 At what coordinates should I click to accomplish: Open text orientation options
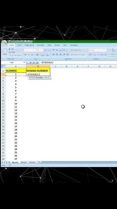pyautogui.click(x=65, y=50)
